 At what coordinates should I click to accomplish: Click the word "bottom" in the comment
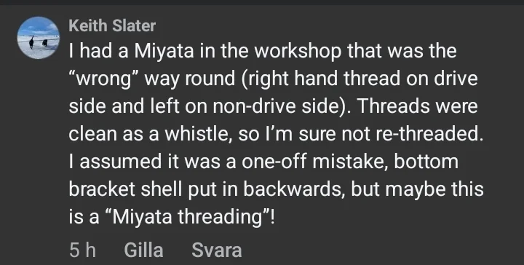click(x=426, y=162)
